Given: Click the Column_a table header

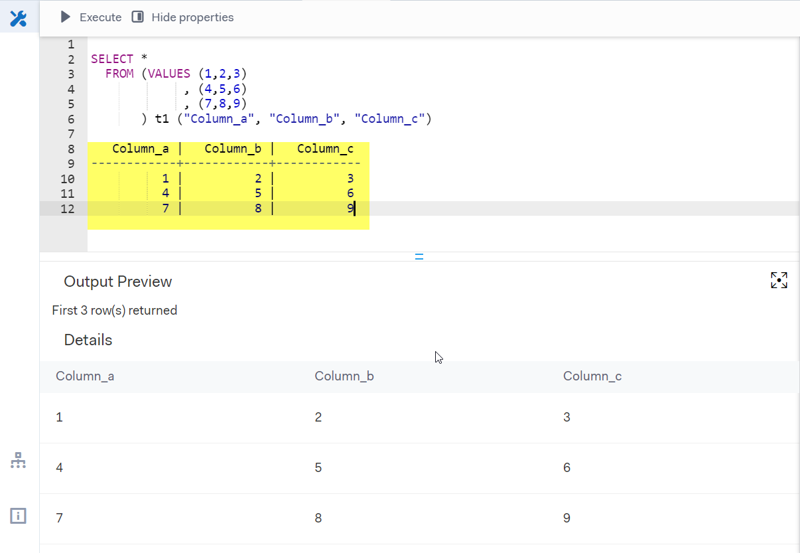Looking at the screenshot, I should 85,376.
